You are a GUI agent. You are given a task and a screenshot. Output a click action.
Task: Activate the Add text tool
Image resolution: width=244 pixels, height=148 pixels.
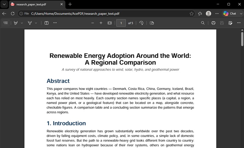tap(47, 23)
